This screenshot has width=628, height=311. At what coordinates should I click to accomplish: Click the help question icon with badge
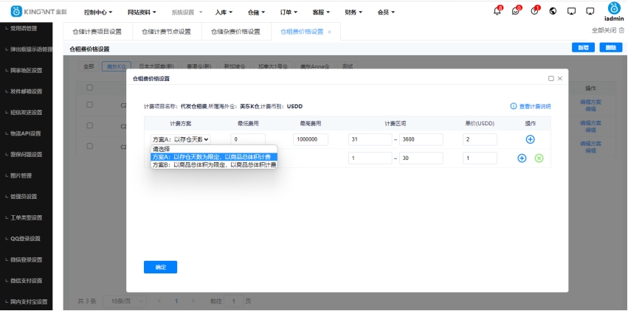(534, 11)
